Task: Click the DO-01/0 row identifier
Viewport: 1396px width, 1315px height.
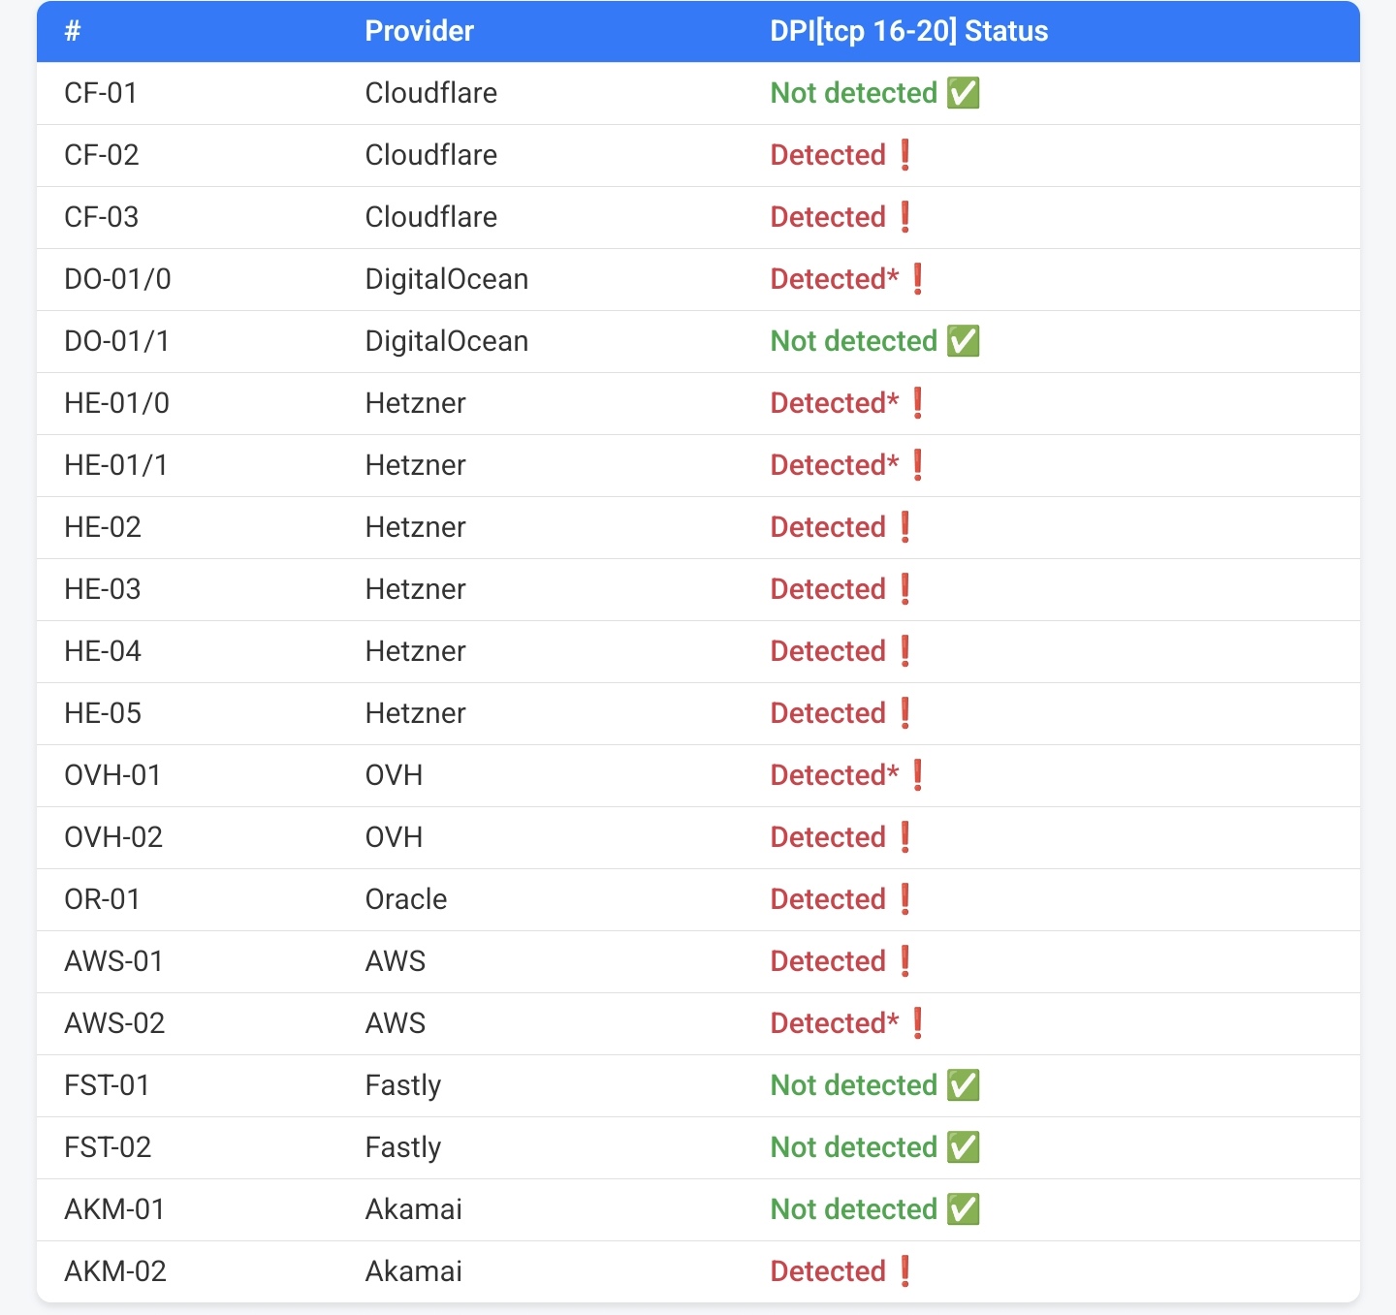Action: 117,279
